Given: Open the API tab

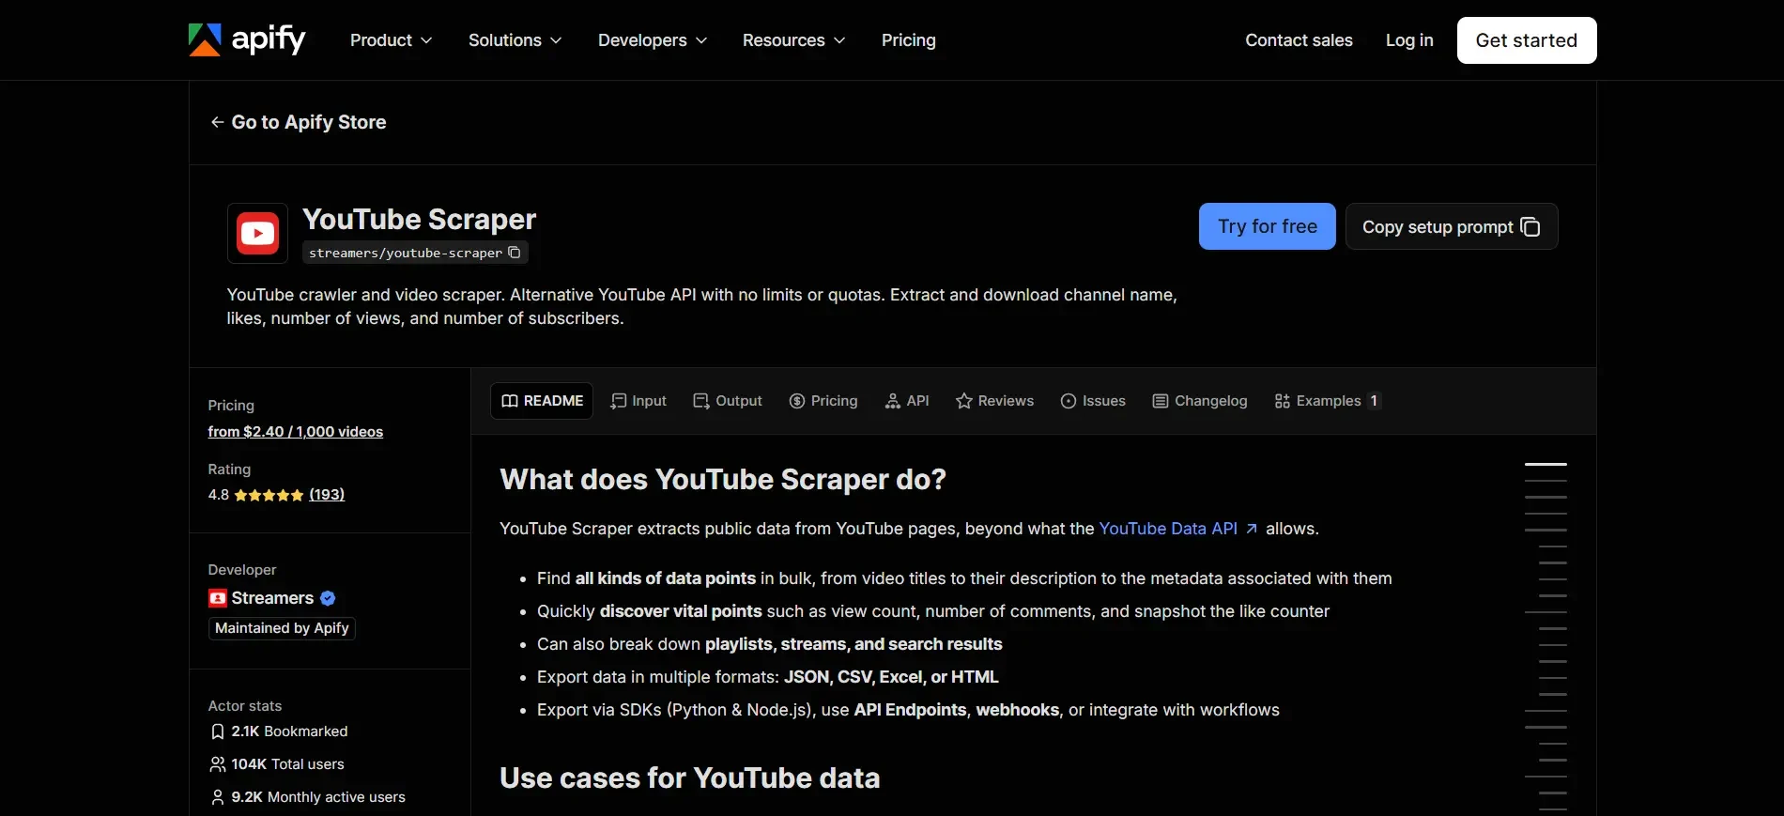Looking at the screenshot, I should pyautogui.click(x=907, y=401).
